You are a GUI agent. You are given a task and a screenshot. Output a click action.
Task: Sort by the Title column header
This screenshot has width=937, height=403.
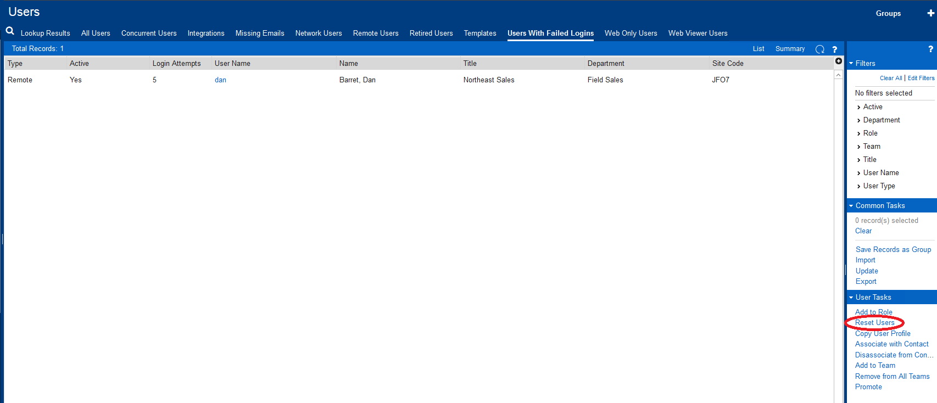point(470,64)
